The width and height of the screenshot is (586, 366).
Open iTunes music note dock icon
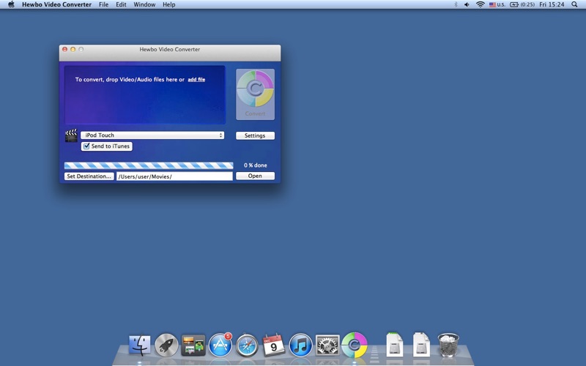tap(300, 345)
